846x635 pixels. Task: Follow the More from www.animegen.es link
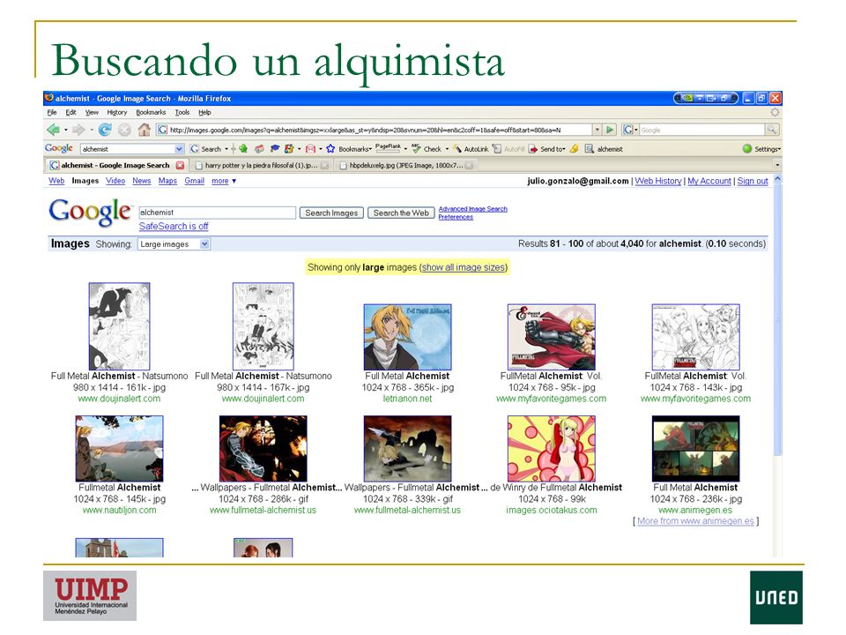click(x=695, y=521)
